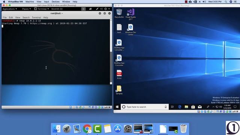Click the Starting Nmap 7.70 output line

point(44,23)
